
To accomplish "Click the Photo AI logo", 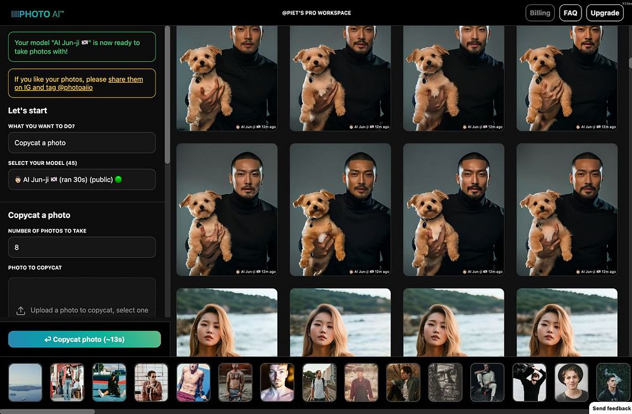I will point(37,14).
